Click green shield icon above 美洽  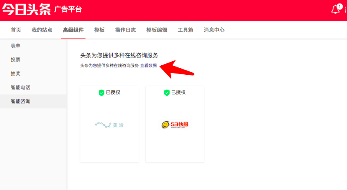101,93
